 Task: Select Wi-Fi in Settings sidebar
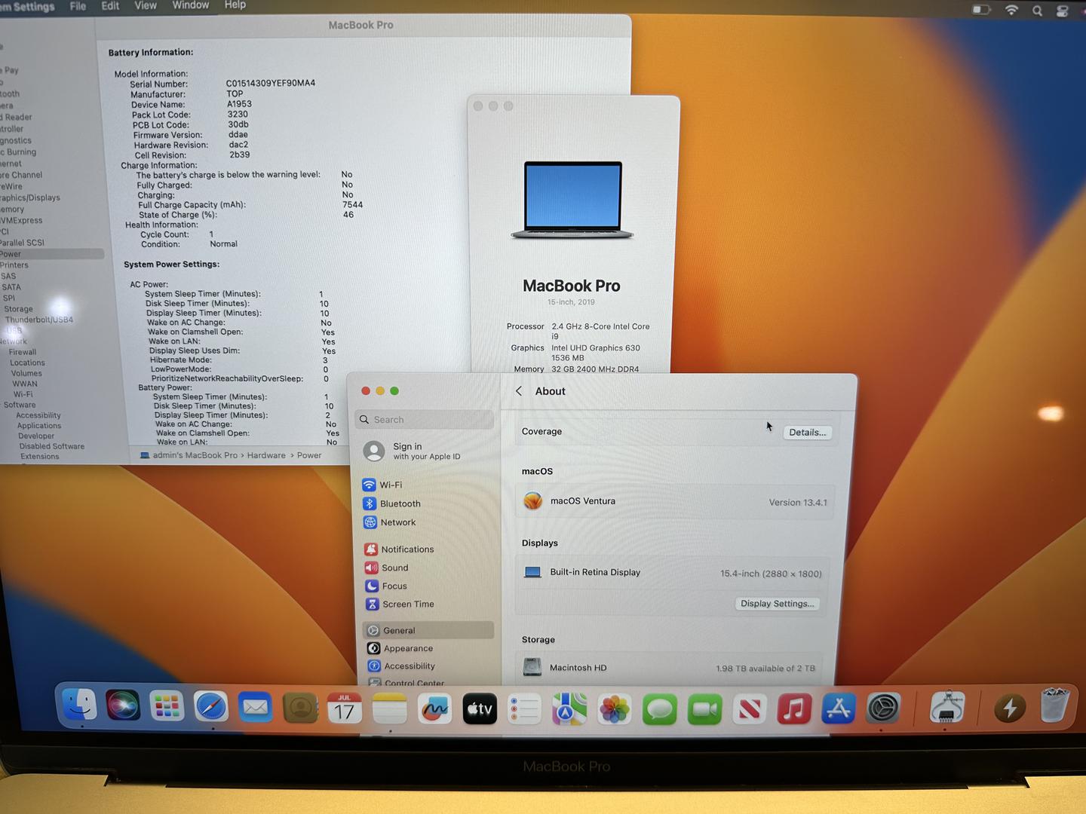[382, 485]
